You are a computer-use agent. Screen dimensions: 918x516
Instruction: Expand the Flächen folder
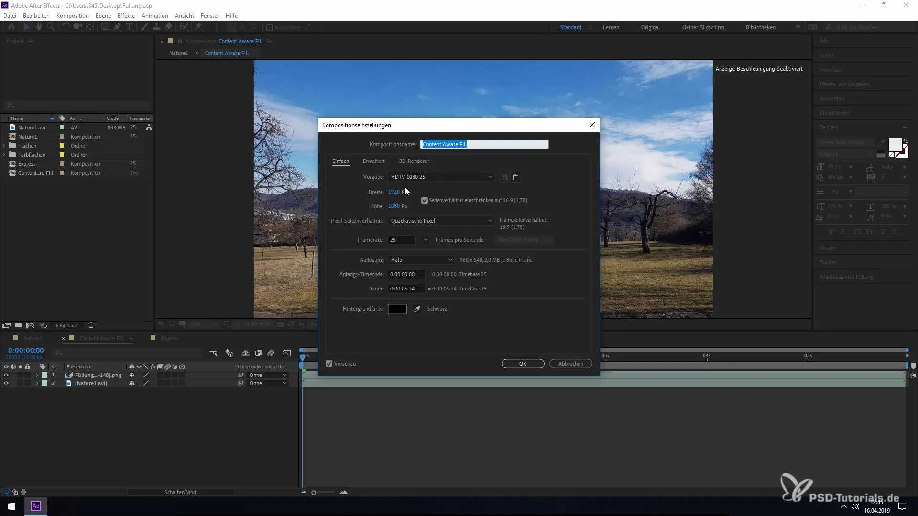pyautogui.click(x=4, y=146)
